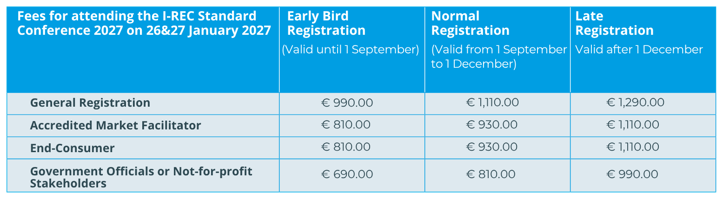
Task: Click the General Registration row label
Action: click(x=90, y=103)
